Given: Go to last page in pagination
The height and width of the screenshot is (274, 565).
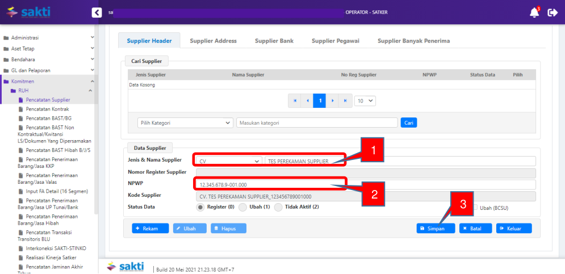Looking at the screenshot, I should 345,100.
